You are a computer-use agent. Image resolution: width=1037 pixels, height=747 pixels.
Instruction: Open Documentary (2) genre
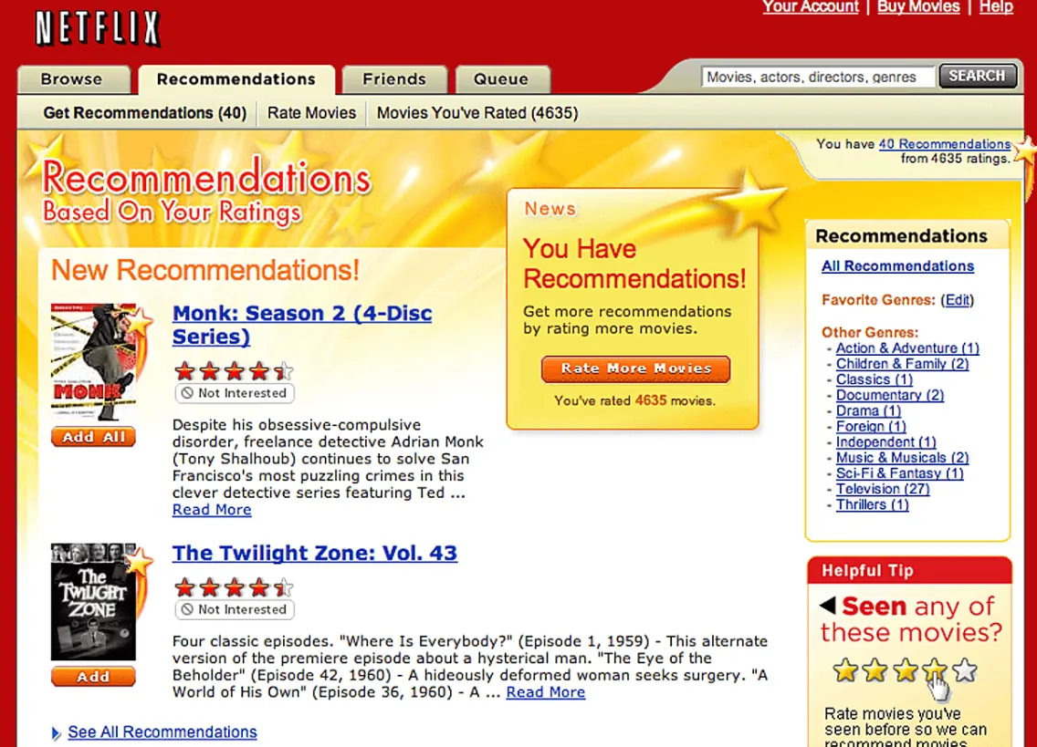tap(890, 395)
